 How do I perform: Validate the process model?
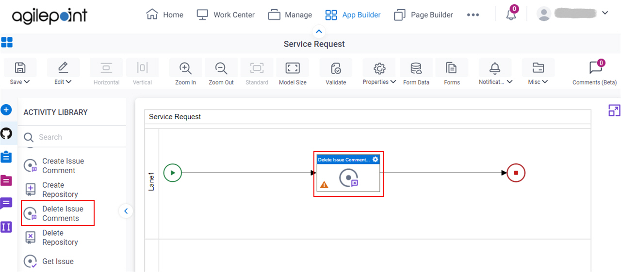click(x=336, y=72)
